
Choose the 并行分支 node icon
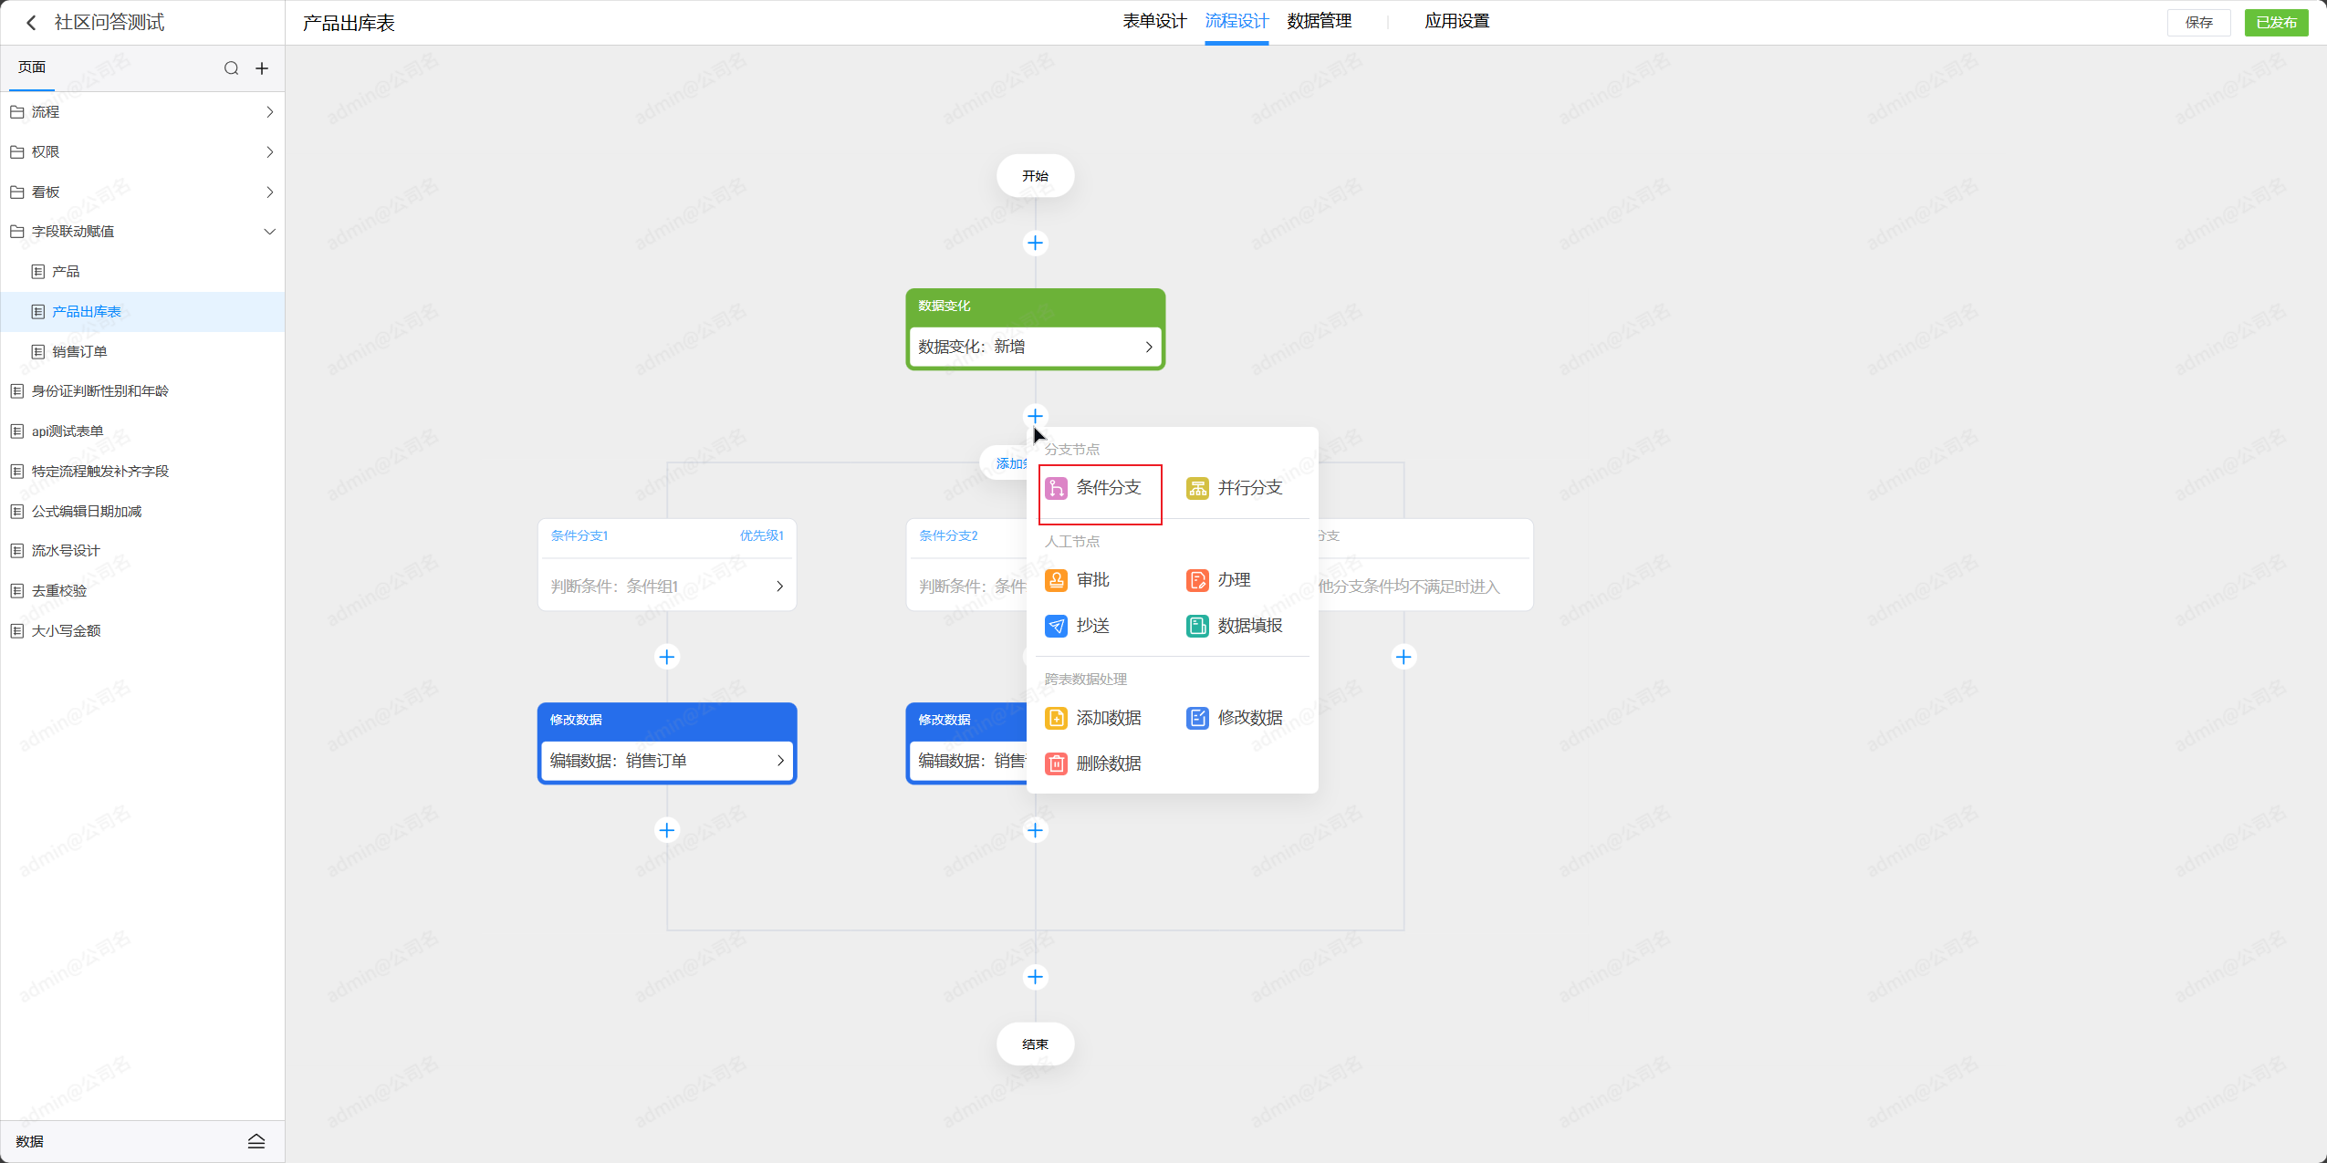(x=1196, y=488)
